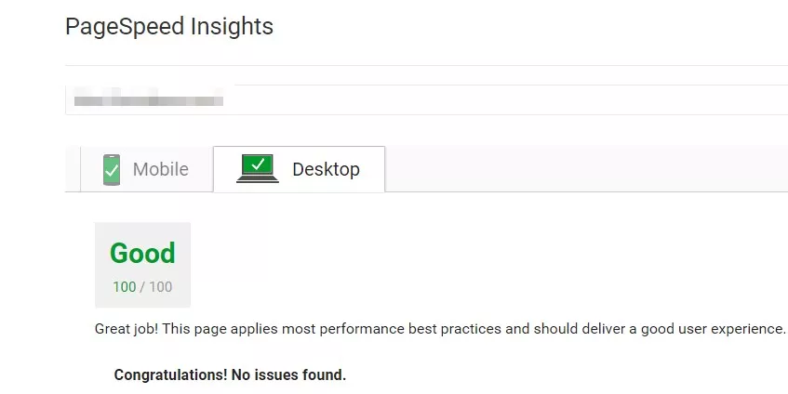788x394 pixels.
Task: Click empty tab strip right of Desktop
Action: (x=586, y=168)
